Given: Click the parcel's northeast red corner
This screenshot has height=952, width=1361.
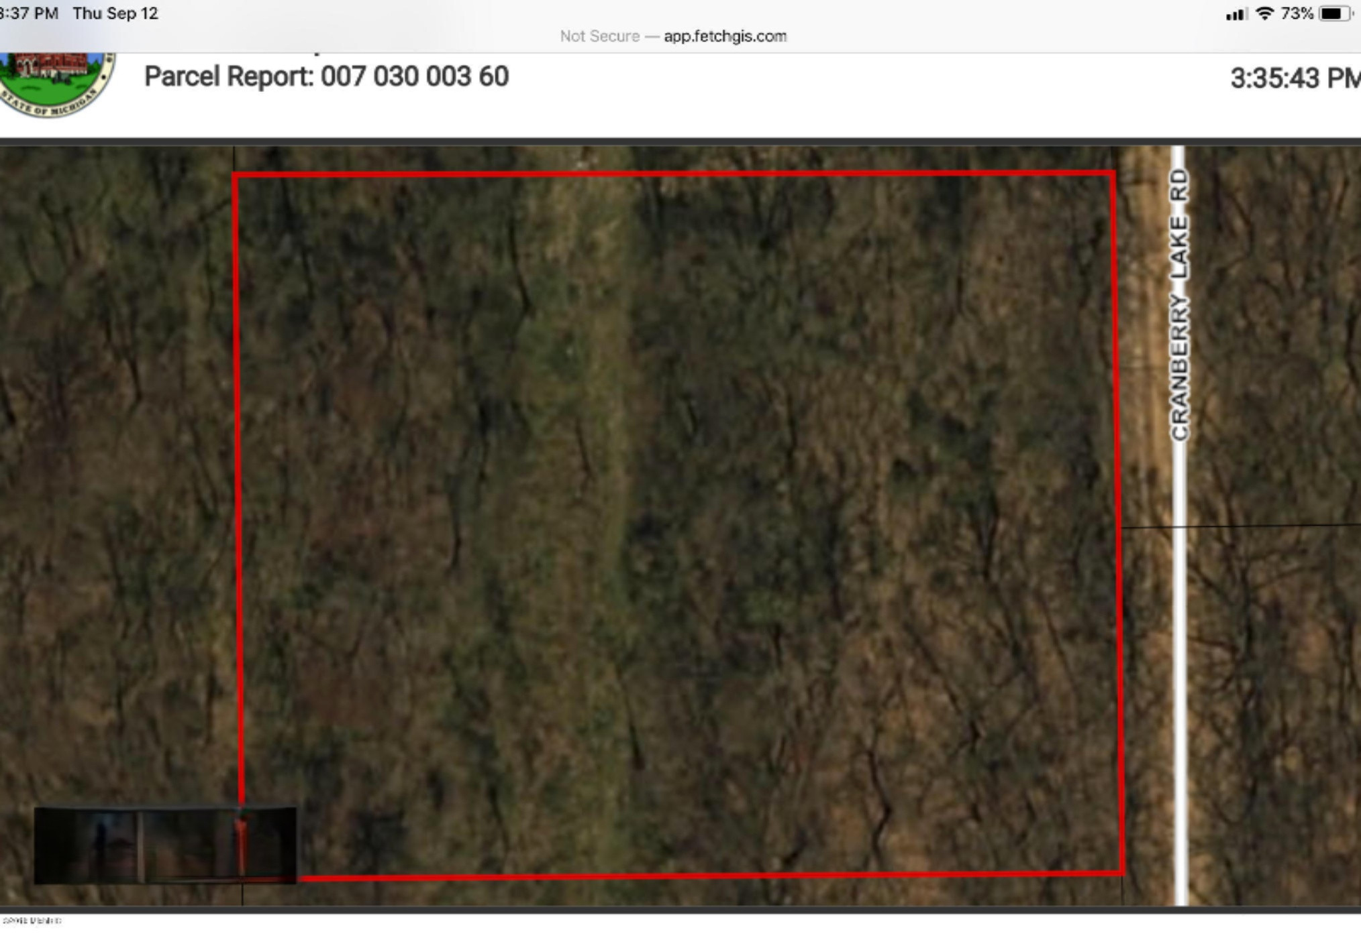Looking at the screenshot, I should tap(1114, 174).
